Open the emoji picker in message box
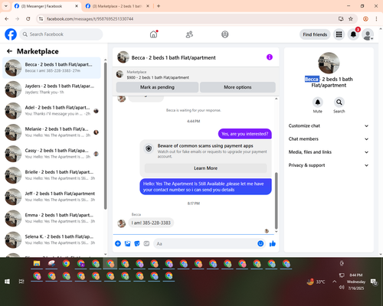 tap(260, 243)
